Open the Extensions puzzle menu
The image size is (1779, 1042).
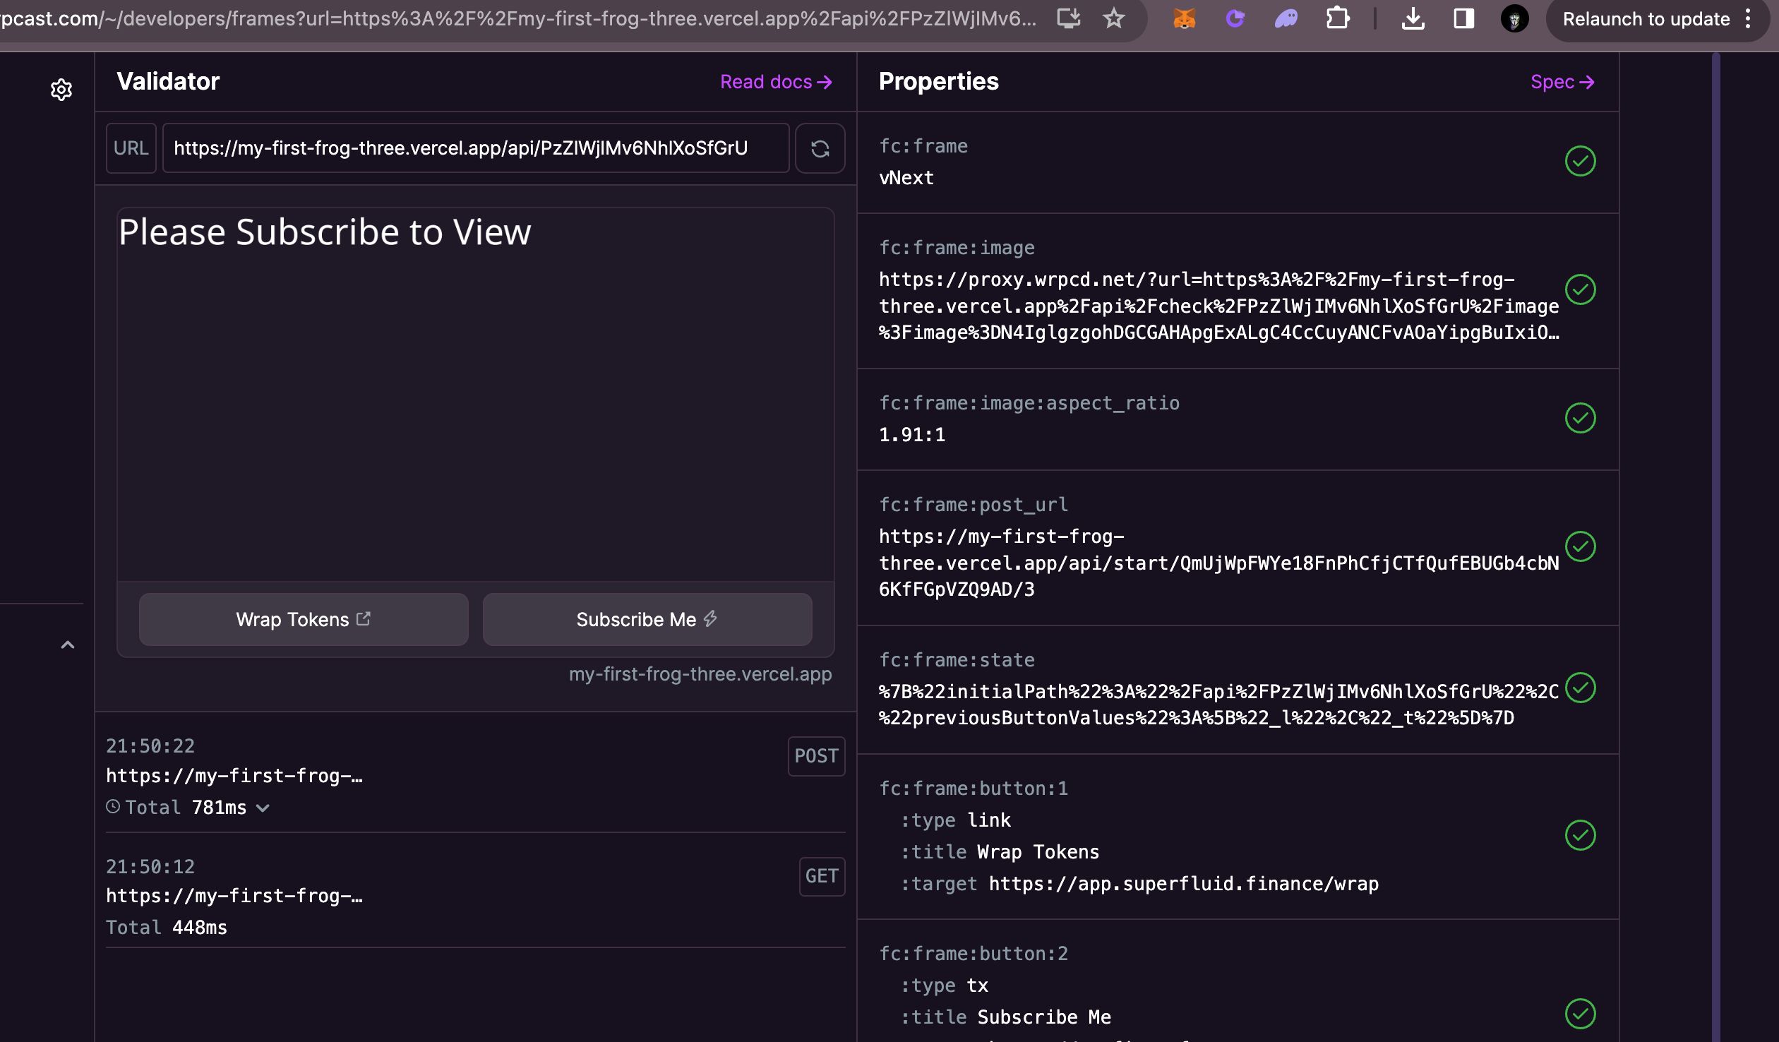(x=1337, y=18)
